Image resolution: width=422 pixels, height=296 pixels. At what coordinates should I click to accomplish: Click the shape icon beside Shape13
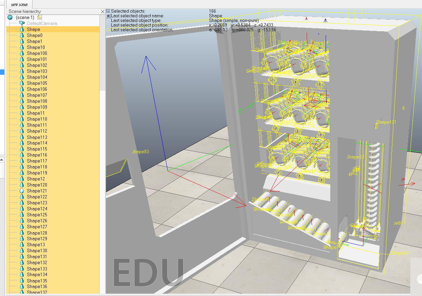coord(22,245)
